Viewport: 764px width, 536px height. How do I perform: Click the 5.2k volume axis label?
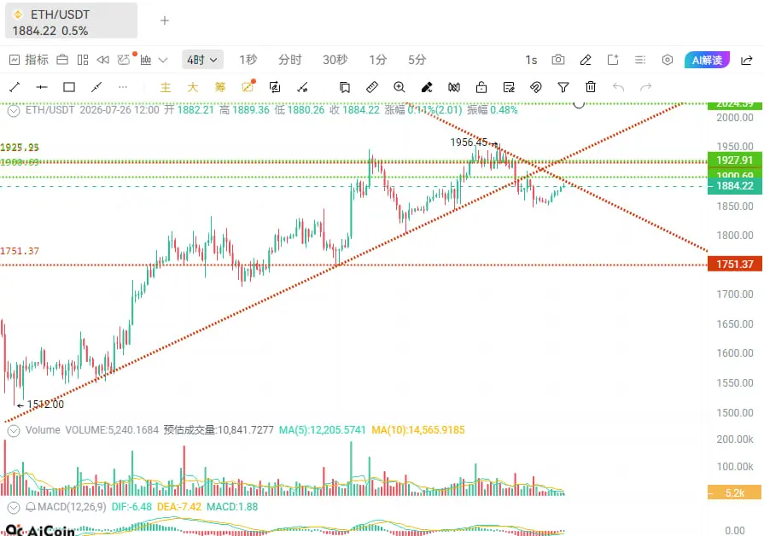735,492
